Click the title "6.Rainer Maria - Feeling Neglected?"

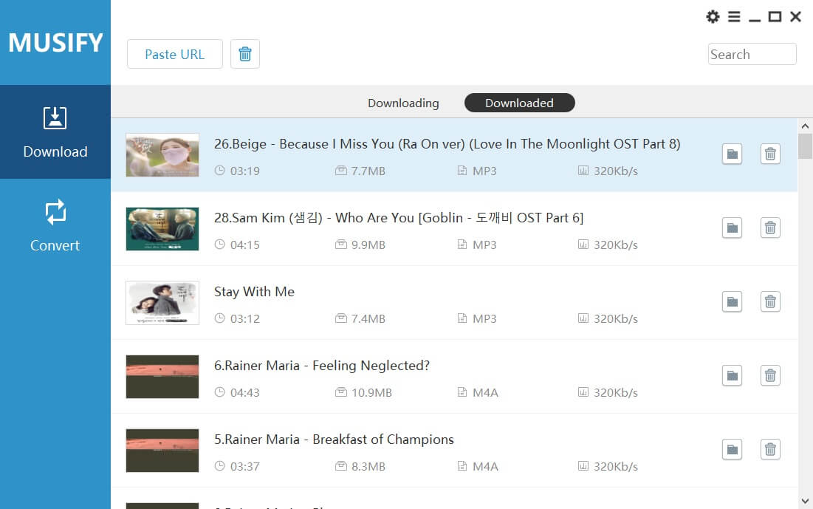(322, 366)
